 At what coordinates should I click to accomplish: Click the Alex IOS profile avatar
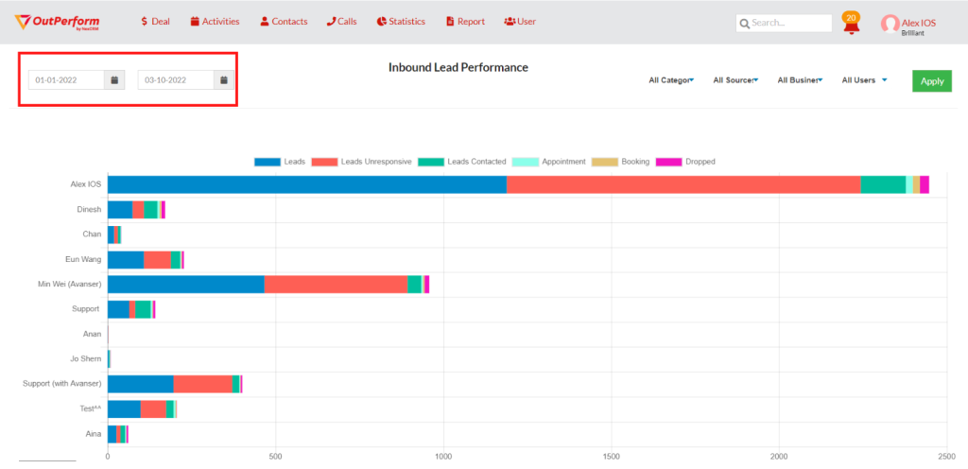(x=890, y=23)
